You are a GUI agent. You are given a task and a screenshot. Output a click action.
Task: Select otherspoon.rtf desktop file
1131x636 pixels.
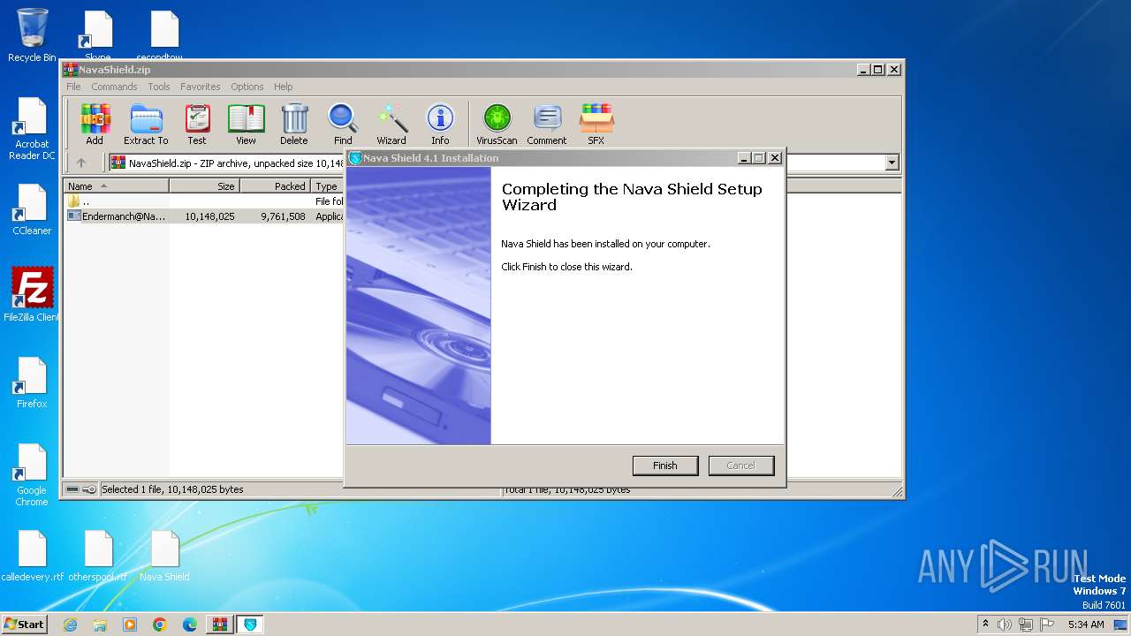[98, 556]
